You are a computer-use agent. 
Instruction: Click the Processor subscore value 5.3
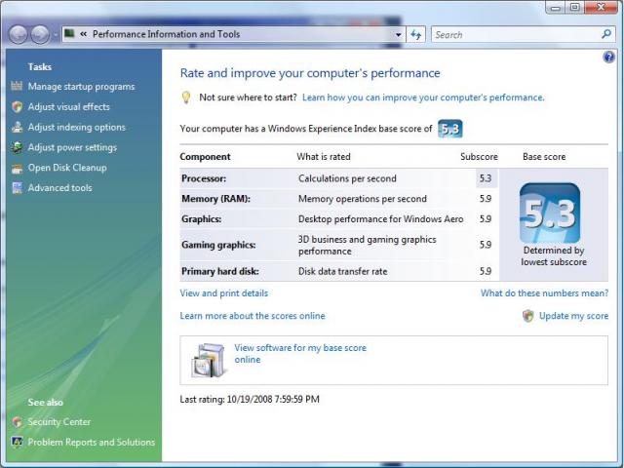(x=486, y=178)
